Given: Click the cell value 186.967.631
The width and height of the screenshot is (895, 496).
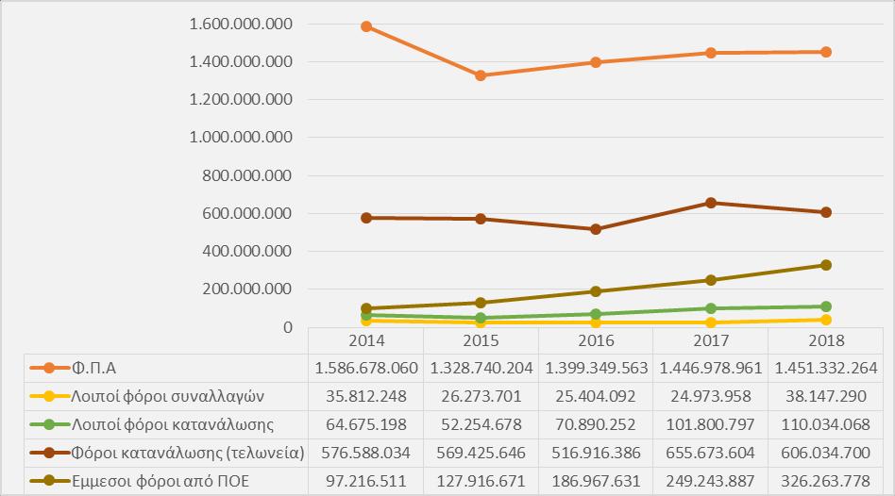Looking at the screenshot, I should [x=596, y=481].
